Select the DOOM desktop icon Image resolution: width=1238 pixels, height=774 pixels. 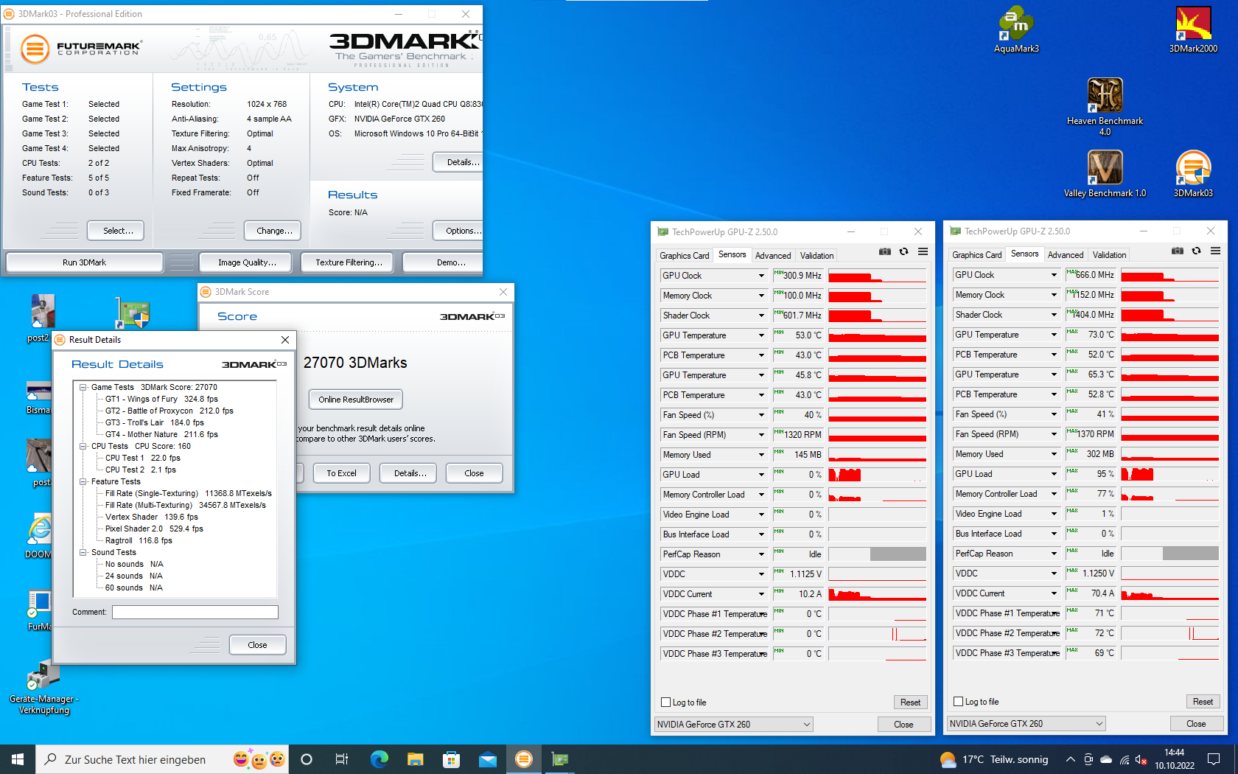click(x=39, y=536)
